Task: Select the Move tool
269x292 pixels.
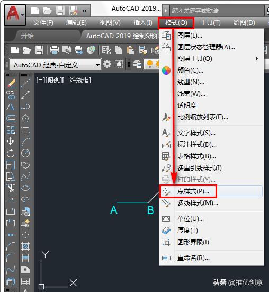Action: (x=11, y=141)
